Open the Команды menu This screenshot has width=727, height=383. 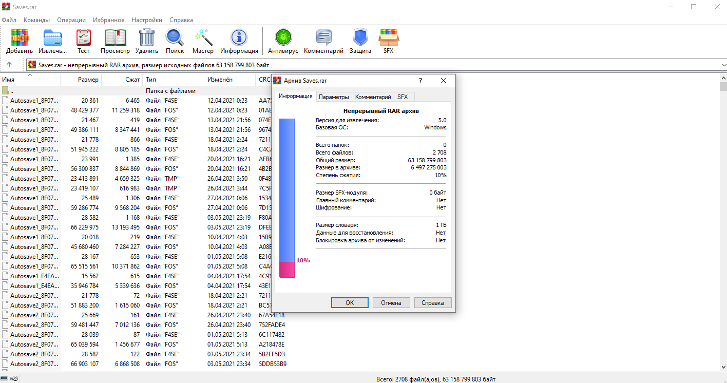click(36, 20)
